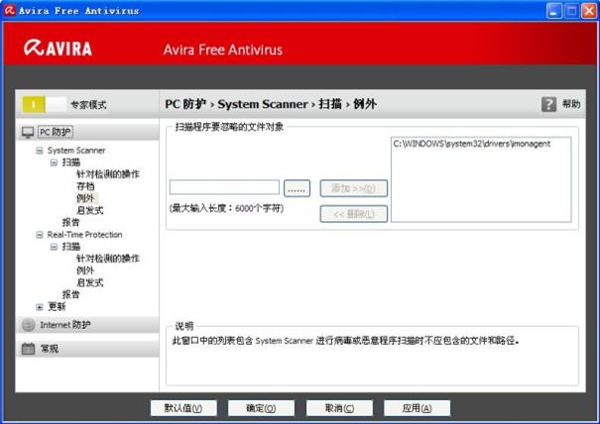
Task: Click the 添加 >> add button
Action: point(354,188)
